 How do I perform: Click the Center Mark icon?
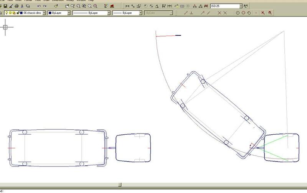click(188, 6)
